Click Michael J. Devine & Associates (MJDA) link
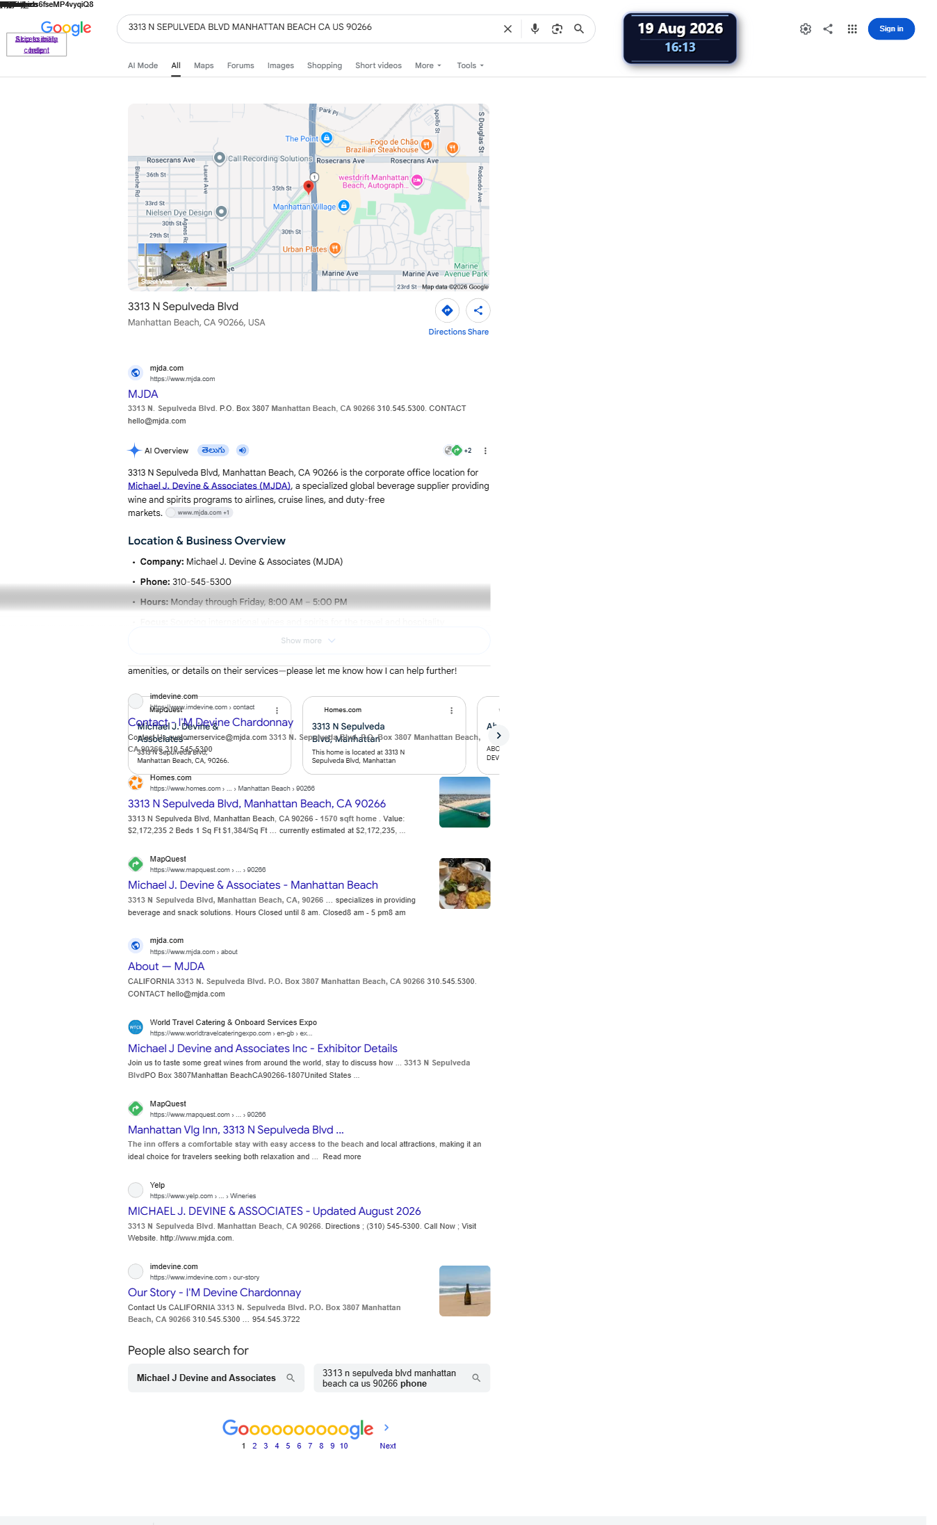The width and height of the screenshot is (937, 1525). [209, 486]
